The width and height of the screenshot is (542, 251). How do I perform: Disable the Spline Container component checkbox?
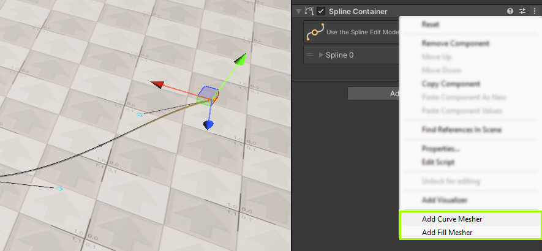point(321,11)
